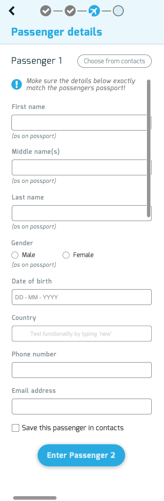Select the first completed checkmark step
Screen dimensions: 164x501
[46, 11]
